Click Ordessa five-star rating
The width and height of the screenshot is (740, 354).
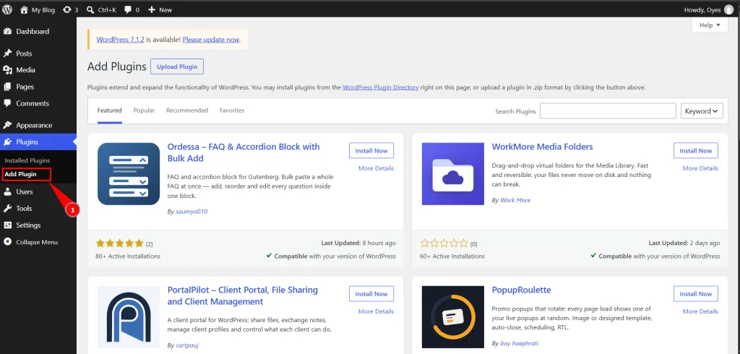coord(119,243)
